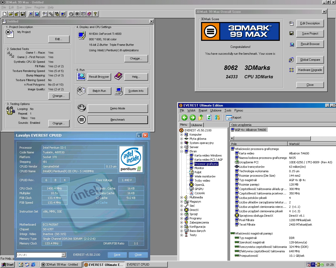Click the Batch Run button
336x268 pixels.
point(99,91)
